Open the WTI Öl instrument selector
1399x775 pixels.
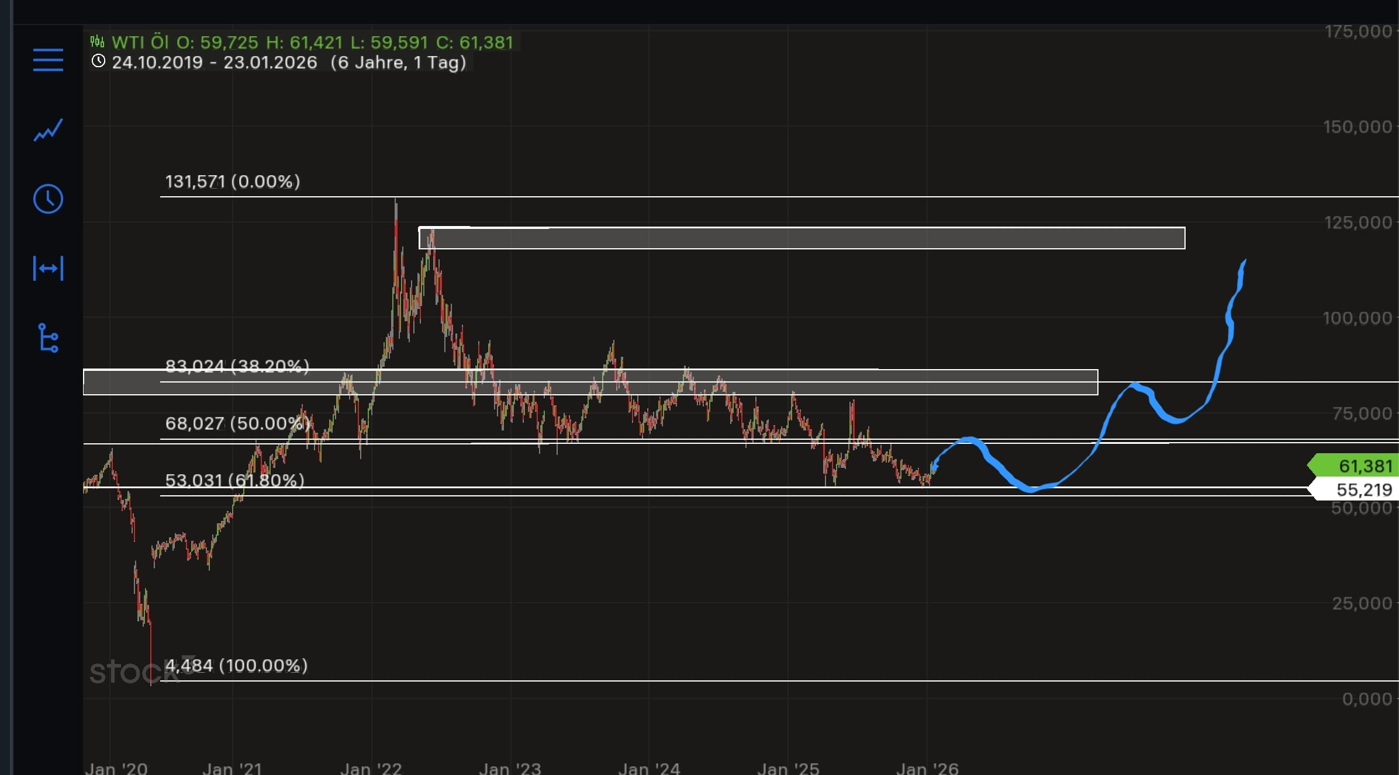pos(140,41)
